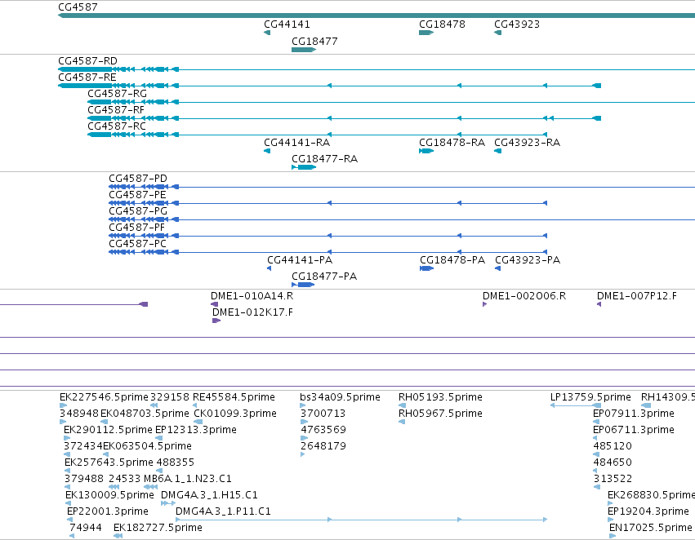Select the CG4587-PC protein label
Screen dimensions: 695x540
click(x=137, y=244)
